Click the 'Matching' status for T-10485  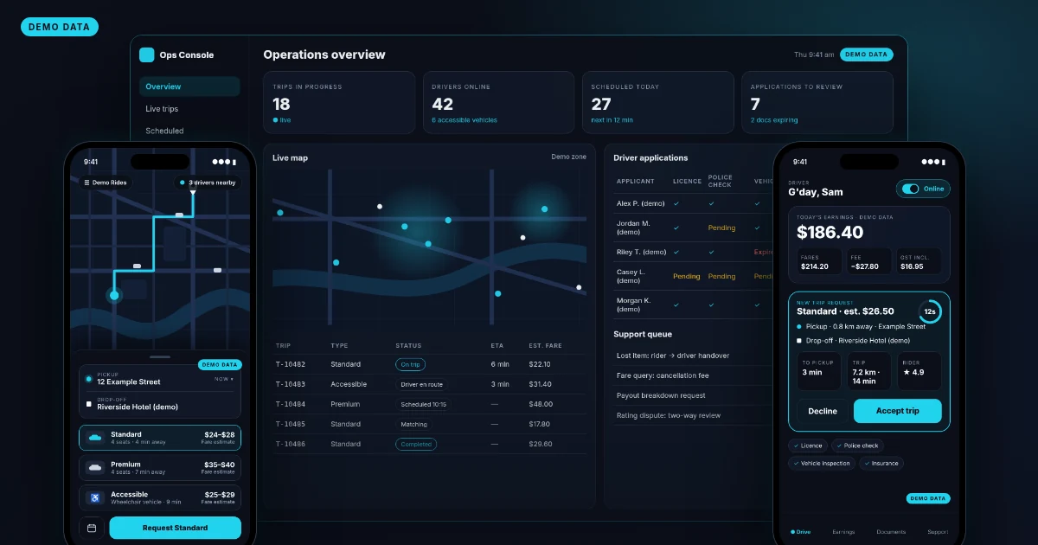(x=413, y=424)
